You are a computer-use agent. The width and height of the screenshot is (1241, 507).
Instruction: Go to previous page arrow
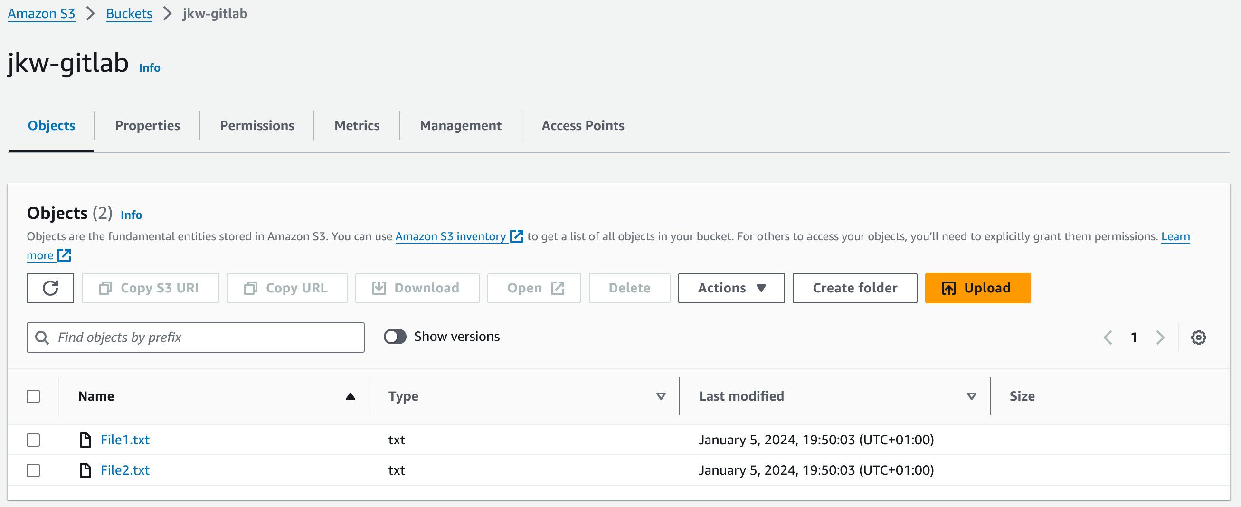coord(1108,338)
